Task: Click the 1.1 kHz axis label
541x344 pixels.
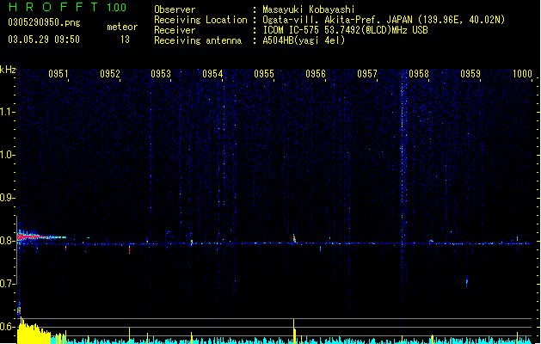Action: point(7,112)
